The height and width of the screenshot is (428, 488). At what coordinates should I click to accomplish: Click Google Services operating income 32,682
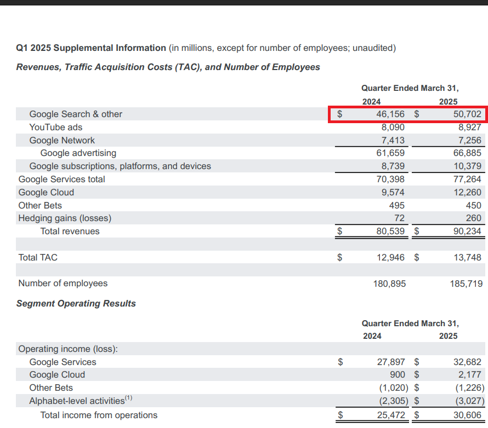pyautogui.click(x=467, y=362)
